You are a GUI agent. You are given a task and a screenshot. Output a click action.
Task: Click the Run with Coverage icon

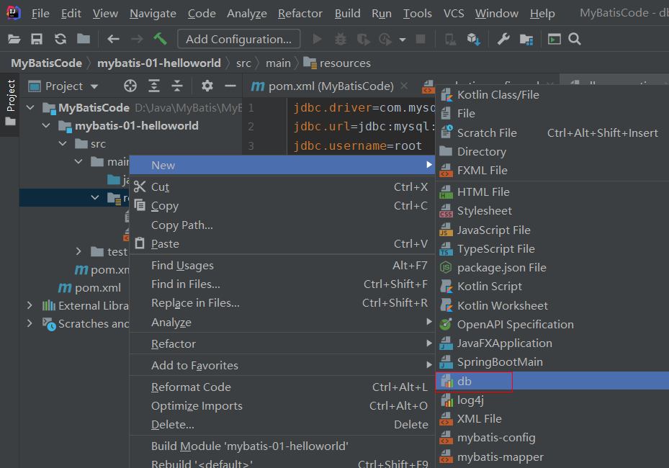click(x=363, y=40)
